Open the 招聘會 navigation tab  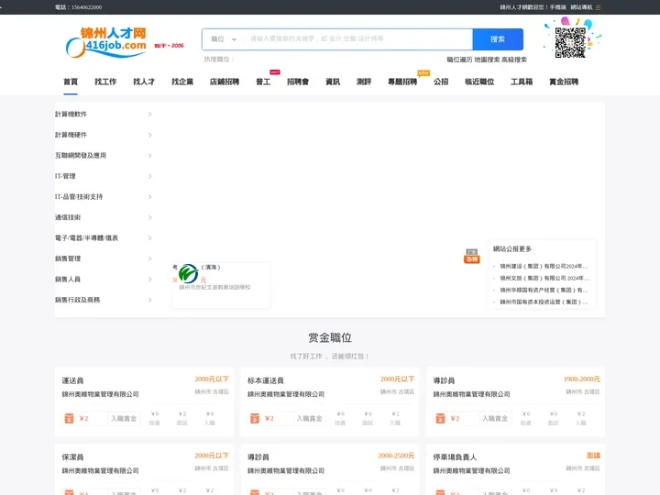coord(298,82)
